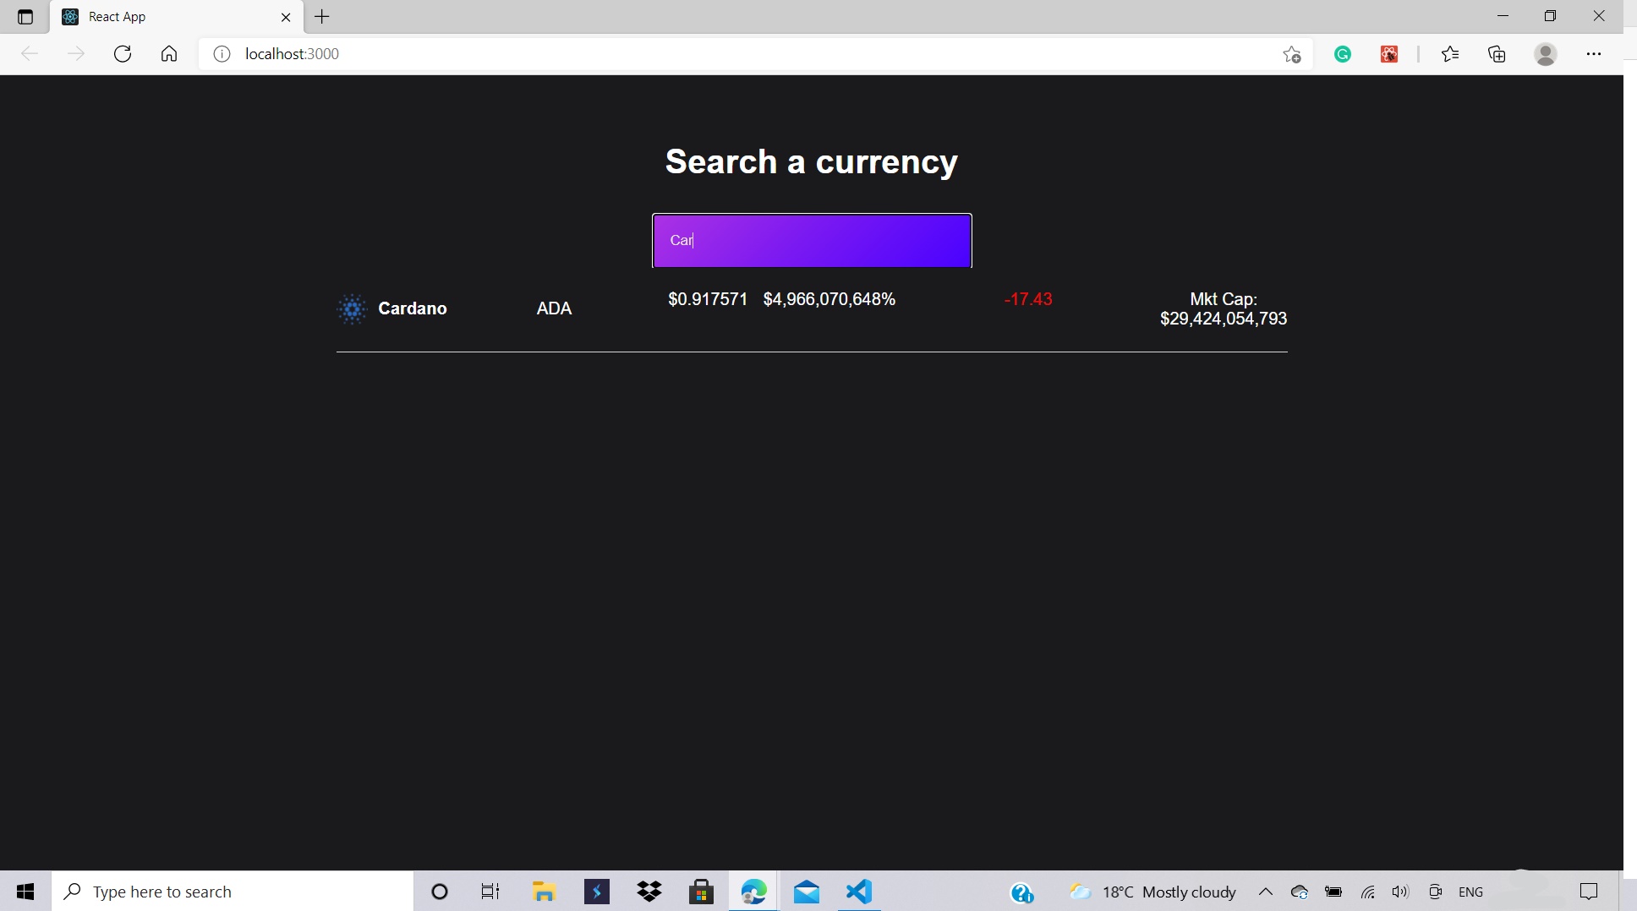Open the Favorites list

click(x=1451, y=53)
